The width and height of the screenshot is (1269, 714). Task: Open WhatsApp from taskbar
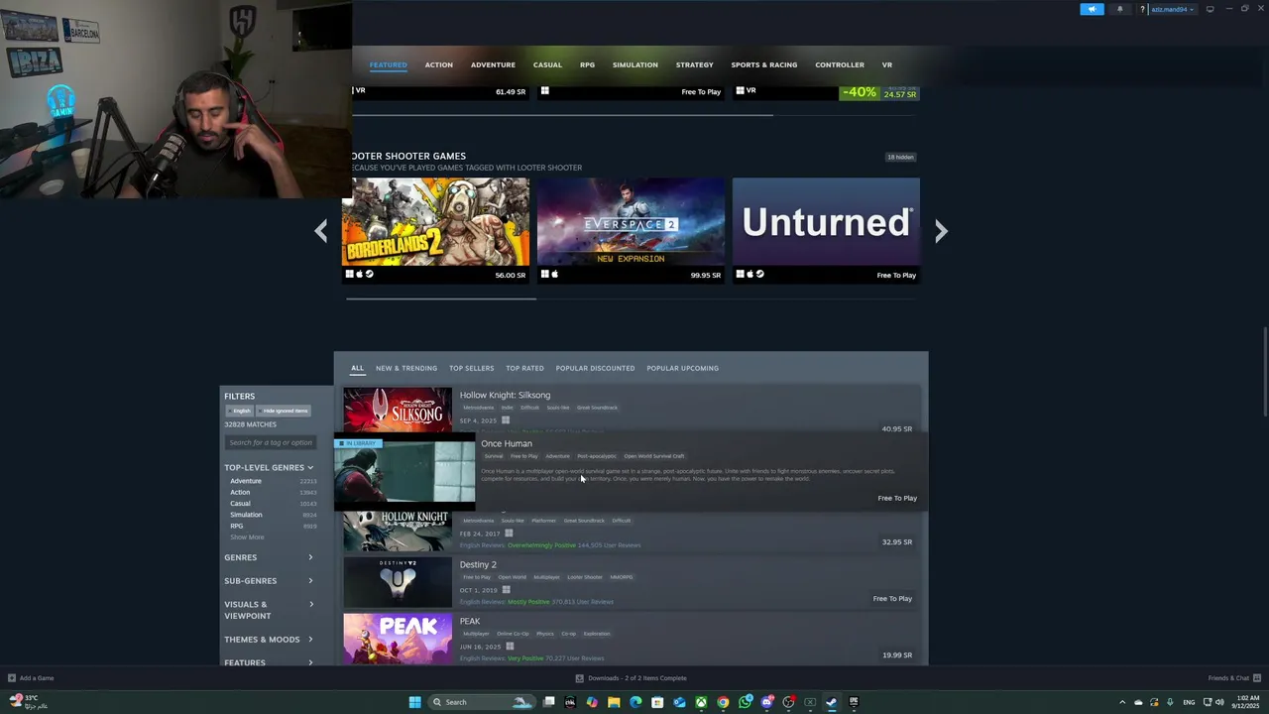pos(745,702)
